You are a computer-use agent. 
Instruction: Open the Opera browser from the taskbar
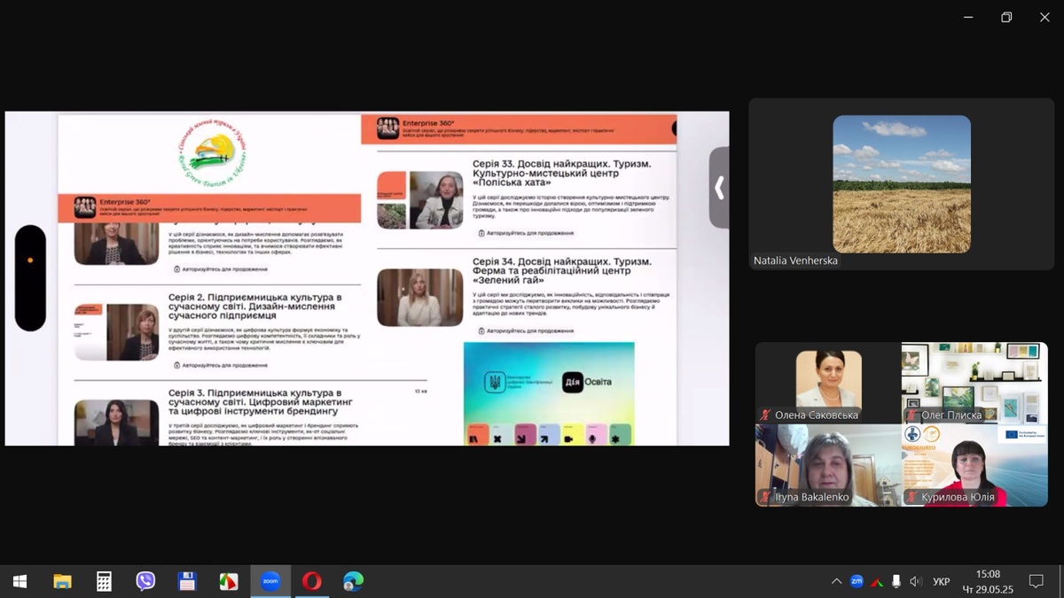pos(312,581)
